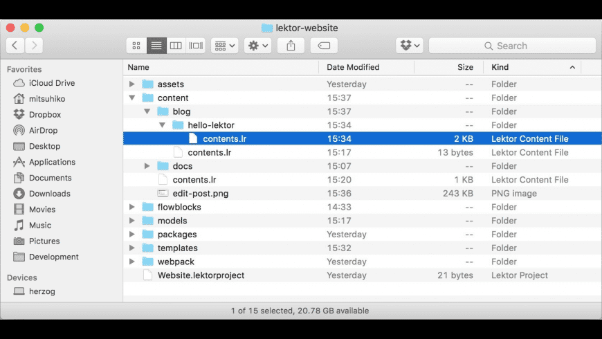Go back with the back arrow
This screenshot has height=339, width=602.
coord(15,46)
